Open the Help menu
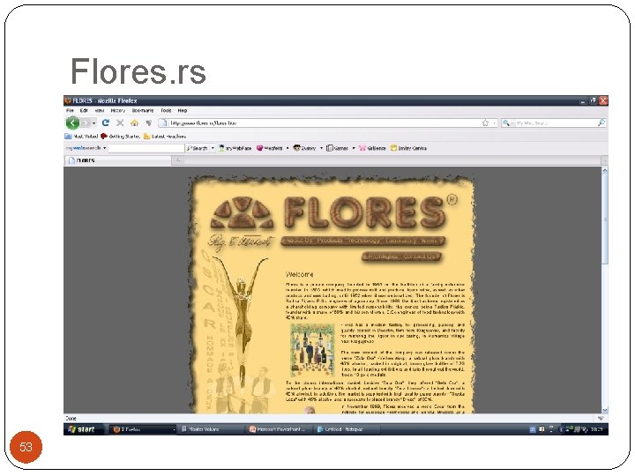Image resolution: width=635 pixels, height=476 pixels. coord(183,110)
